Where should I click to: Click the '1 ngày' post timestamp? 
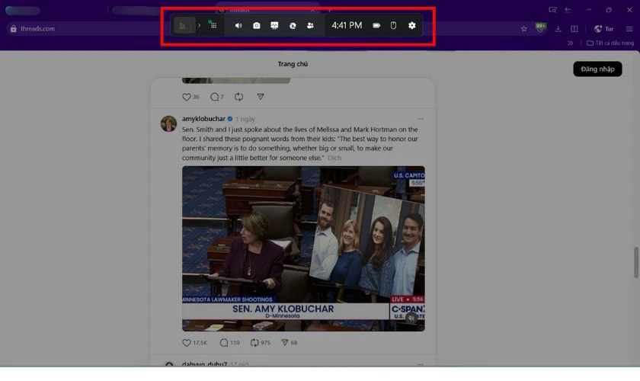[245, 119]
